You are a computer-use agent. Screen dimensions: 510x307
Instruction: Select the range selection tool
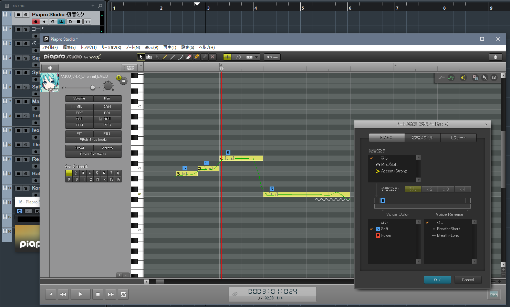pyautogui.click(x=149, y=57)
